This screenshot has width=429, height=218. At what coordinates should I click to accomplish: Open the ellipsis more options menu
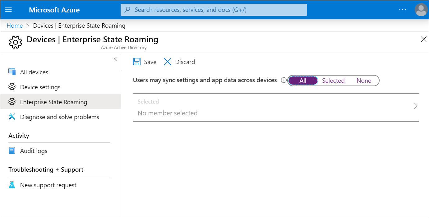point(403,10)
